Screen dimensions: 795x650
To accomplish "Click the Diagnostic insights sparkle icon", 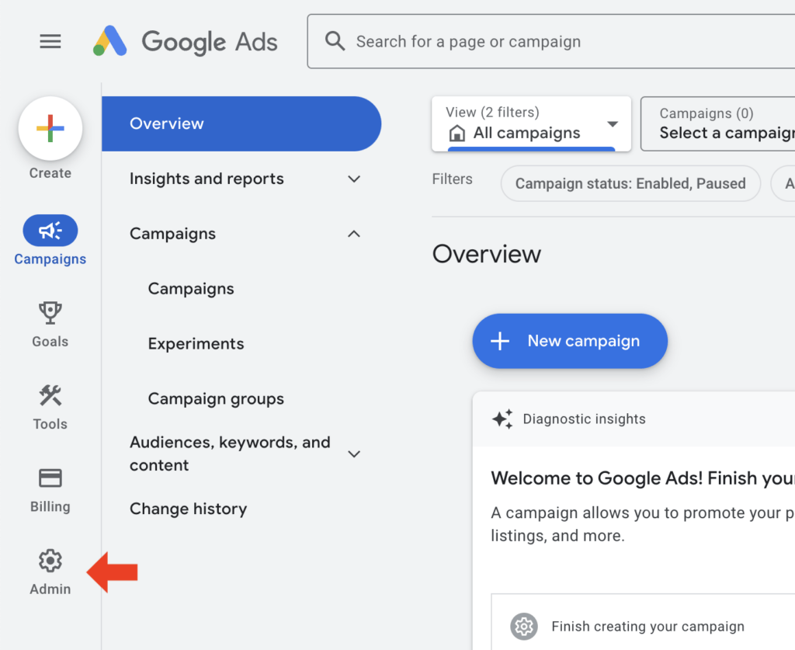I will pos(502,419).
